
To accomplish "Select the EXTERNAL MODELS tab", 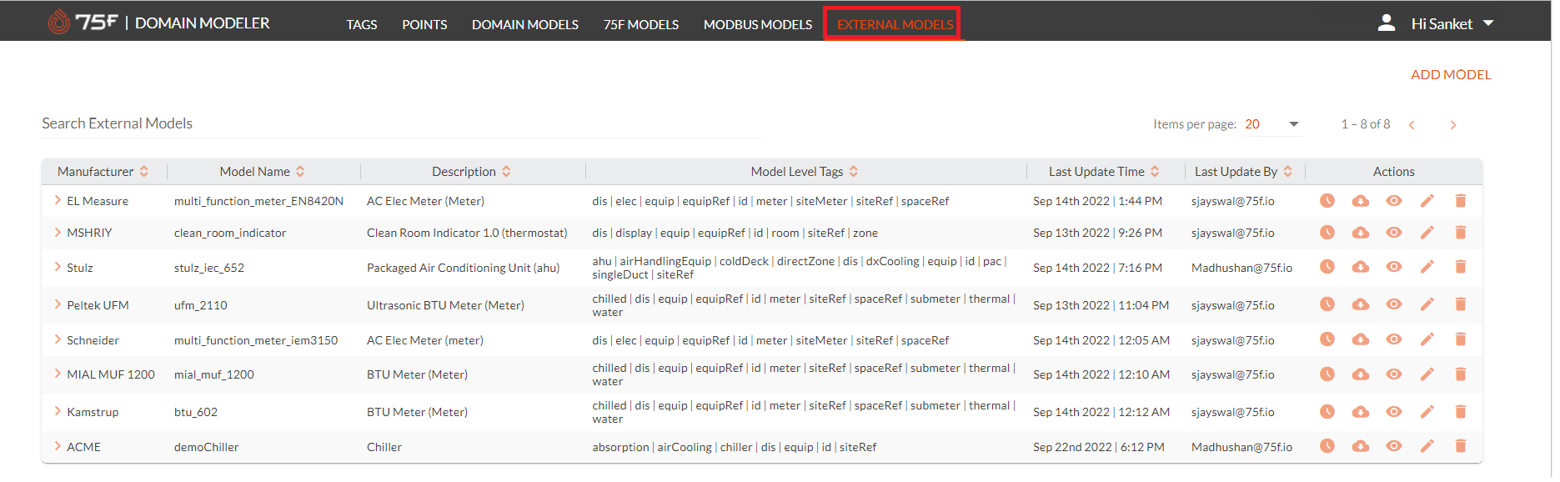I will (895, 24).
